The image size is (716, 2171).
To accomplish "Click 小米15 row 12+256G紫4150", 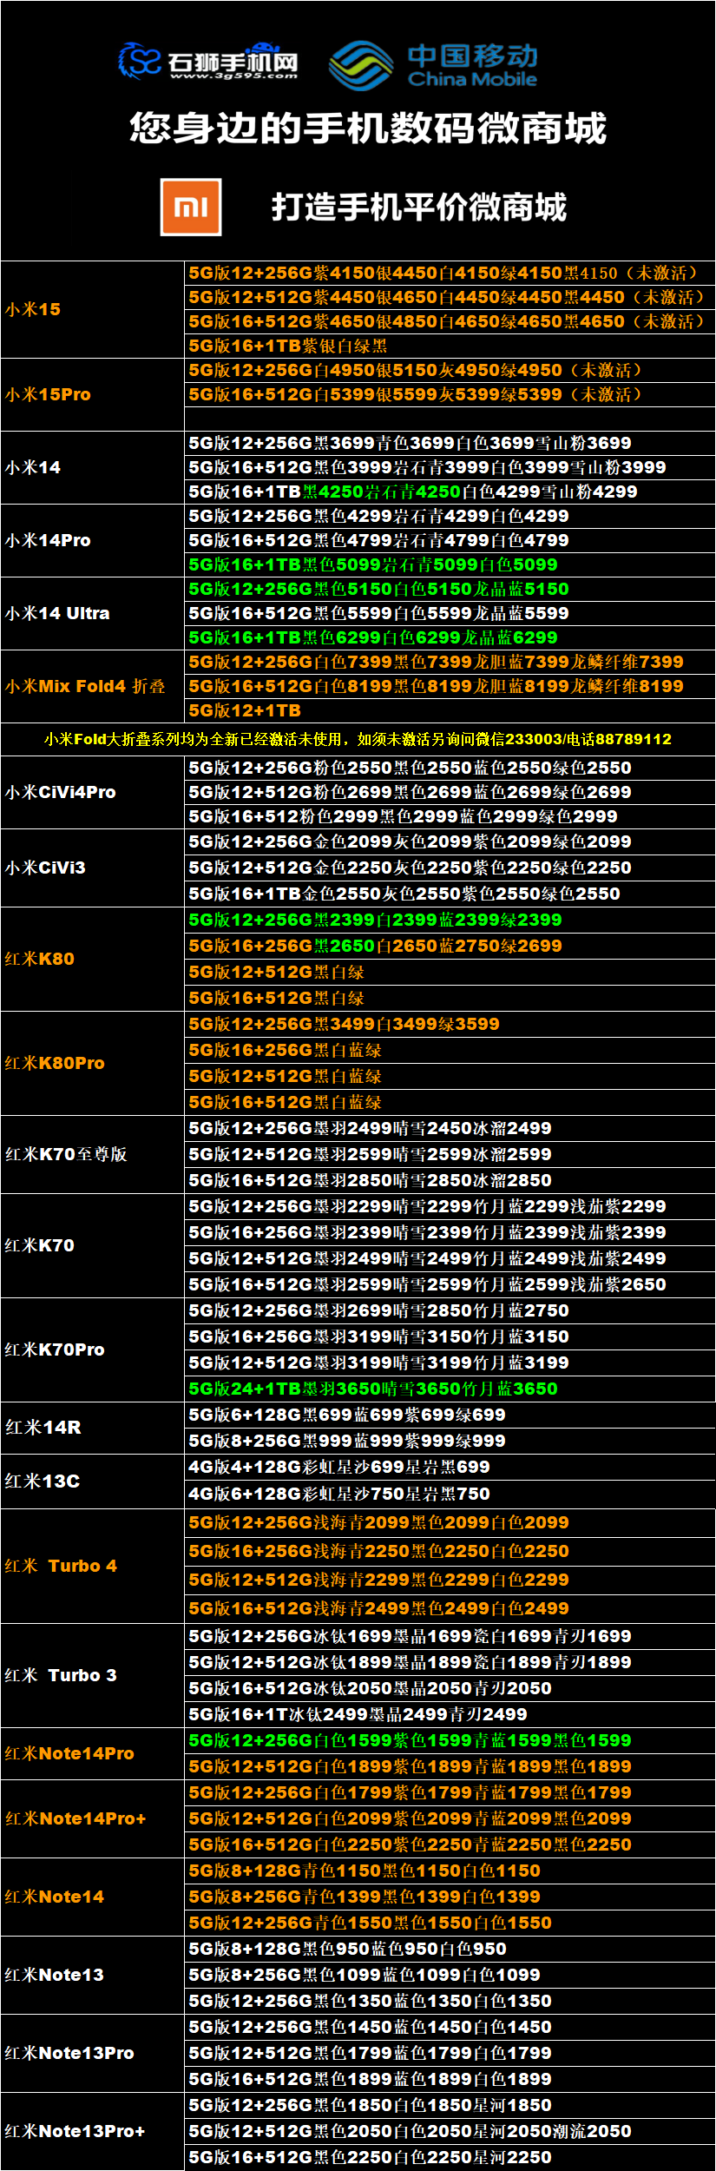I will click(450, 273).
